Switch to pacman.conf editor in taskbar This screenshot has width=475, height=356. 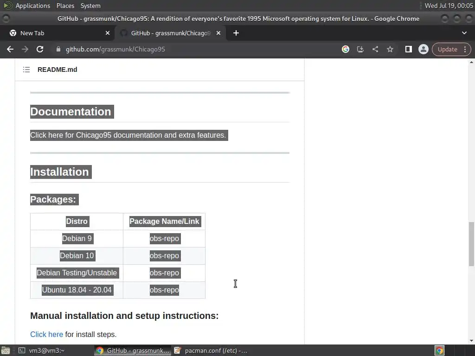211,350
